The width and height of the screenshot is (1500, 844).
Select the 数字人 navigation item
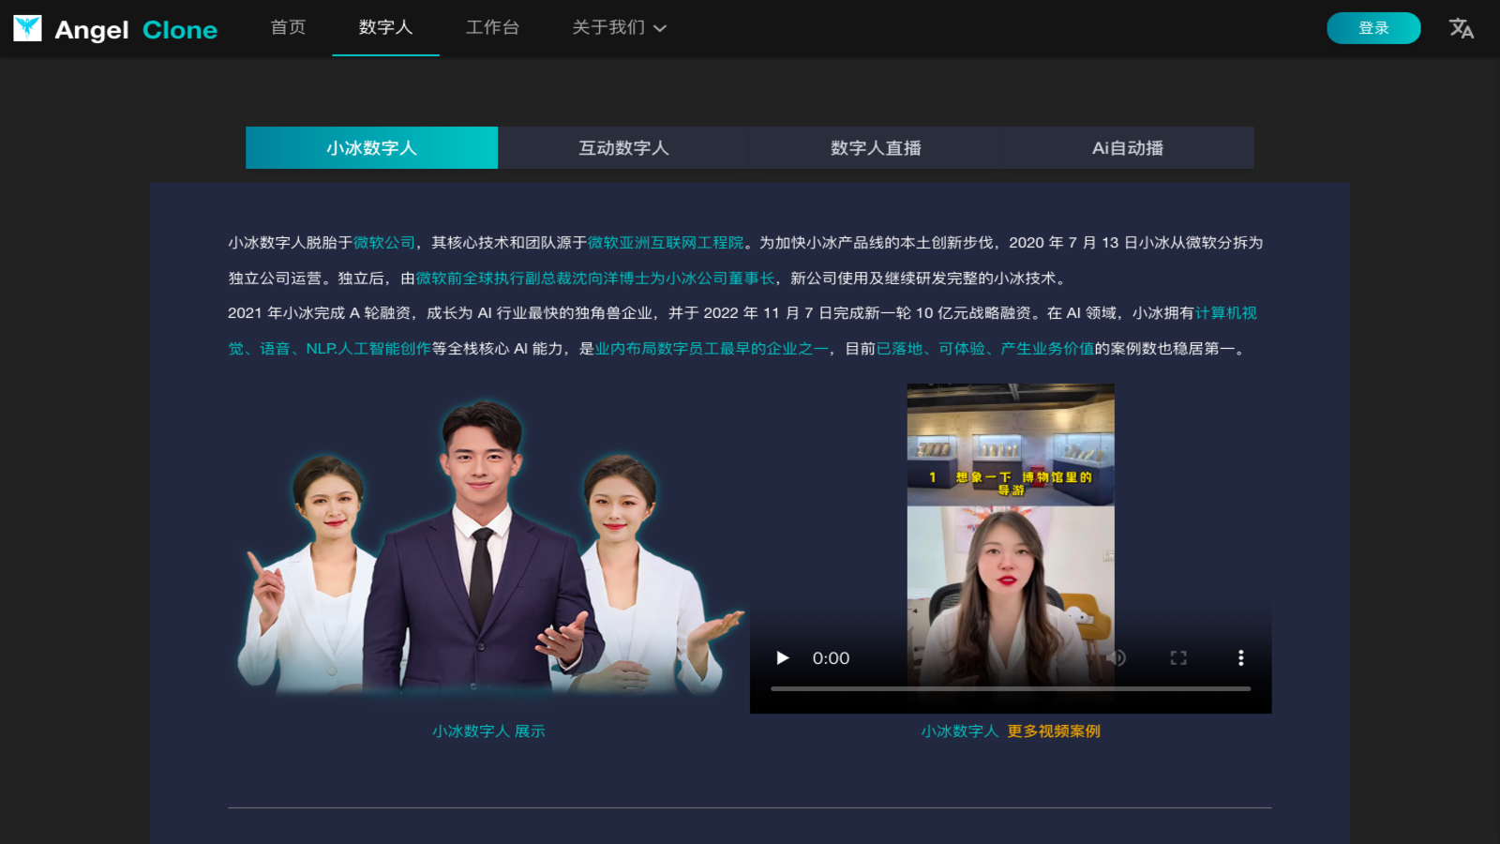(x=385, y=28)
